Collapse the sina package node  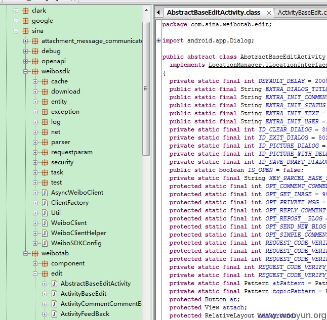[x=16, y=31]
